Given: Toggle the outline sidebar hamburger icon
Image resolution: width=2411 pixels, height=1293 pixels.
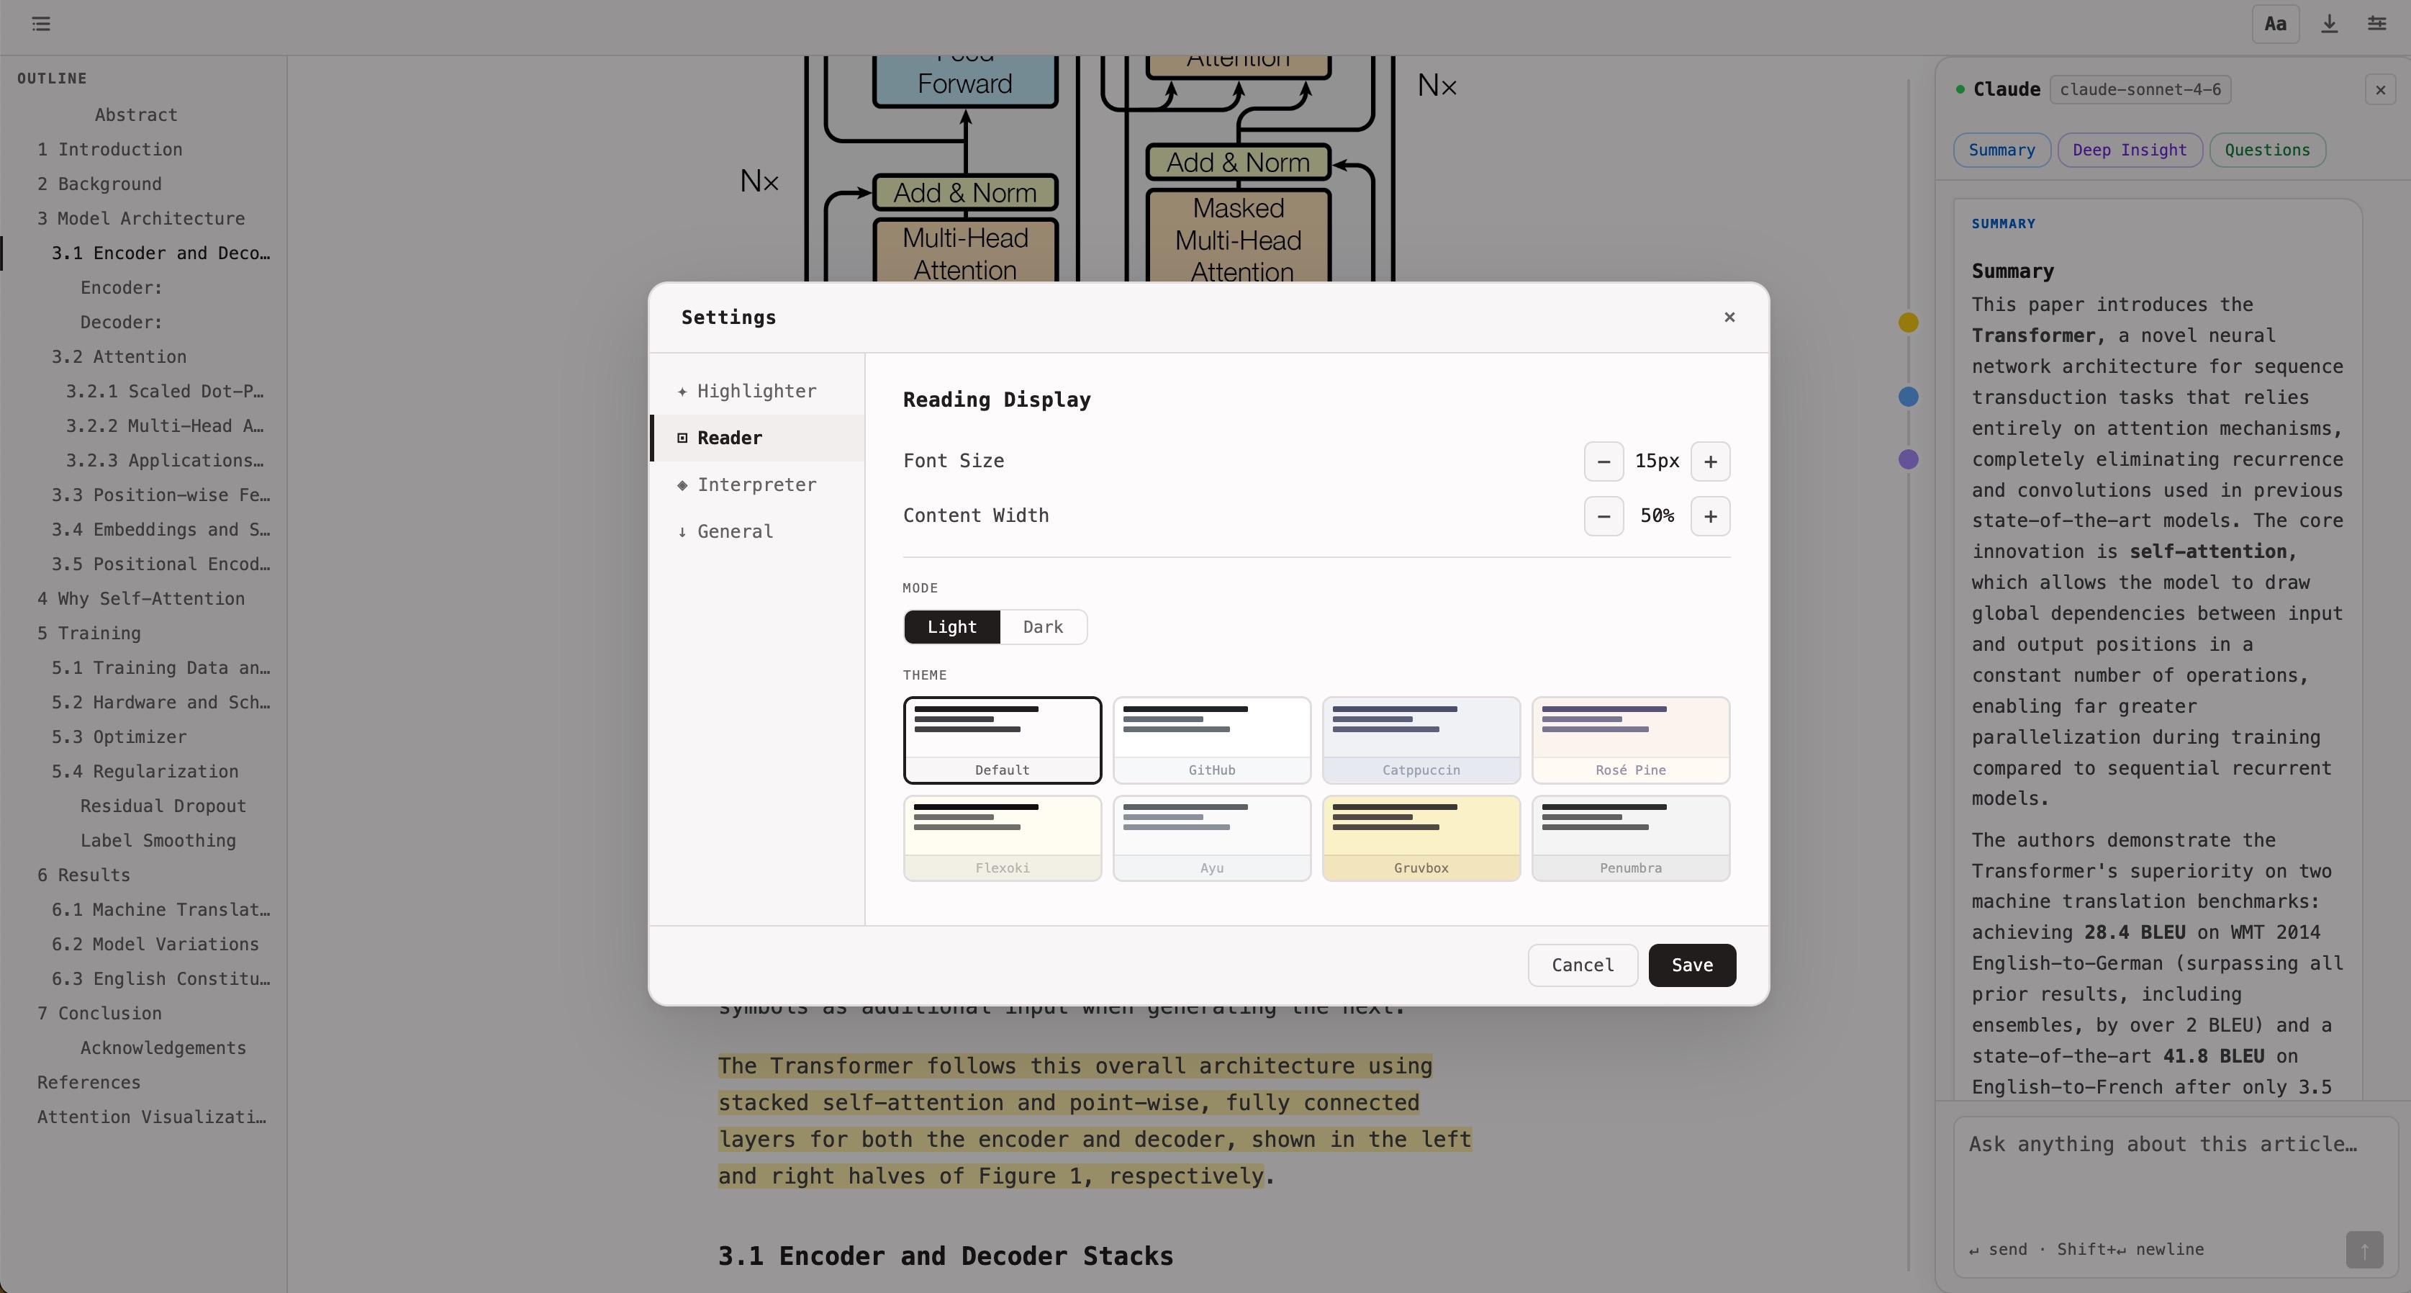Looking at the screenshot, I should point(41,24).
